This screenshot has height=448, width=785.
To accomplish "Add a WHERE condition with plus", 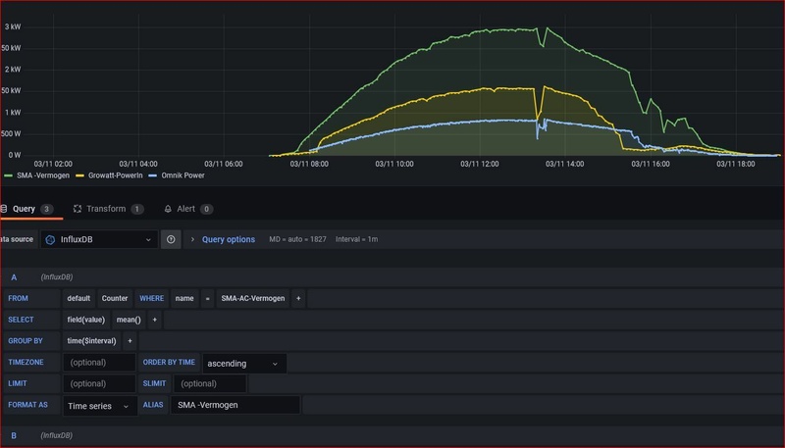I will [x=298, y=298].
